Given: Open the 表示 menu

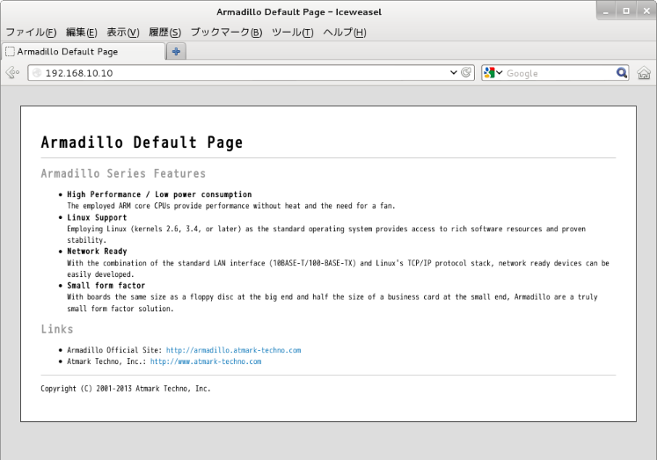Looking at the screenshot, I should coord(122,33).
